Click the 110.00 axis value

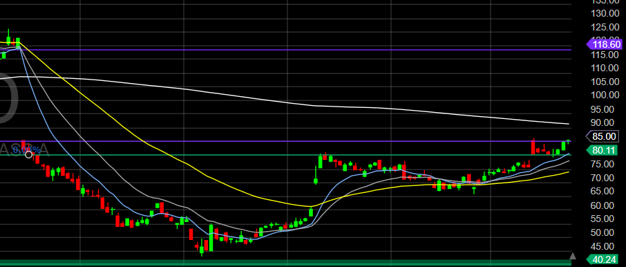tap(605, 68)
